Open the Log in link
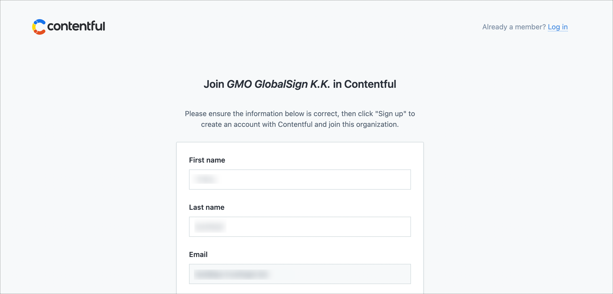Screen dimensions: 613x294 [x=558, y=27]
